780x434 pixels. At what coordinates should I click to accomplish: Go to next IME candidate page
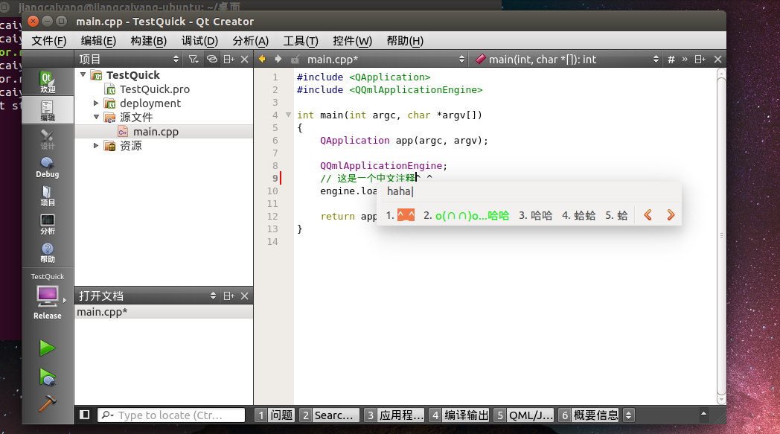[x=671, y=215]
